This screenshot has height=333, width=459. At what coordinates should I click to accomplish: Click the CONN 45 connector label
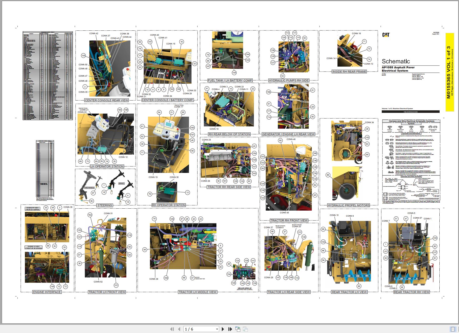point(284,213)
